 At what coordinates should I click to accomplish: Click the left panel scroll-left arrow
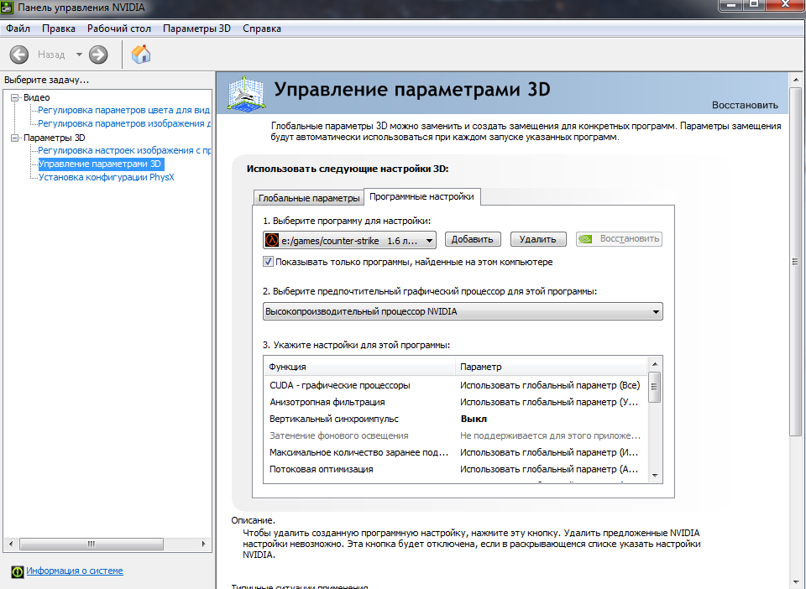11,544
